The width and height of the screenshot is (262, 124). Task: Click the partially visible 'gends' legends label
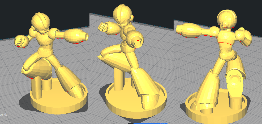pos(3,115)
